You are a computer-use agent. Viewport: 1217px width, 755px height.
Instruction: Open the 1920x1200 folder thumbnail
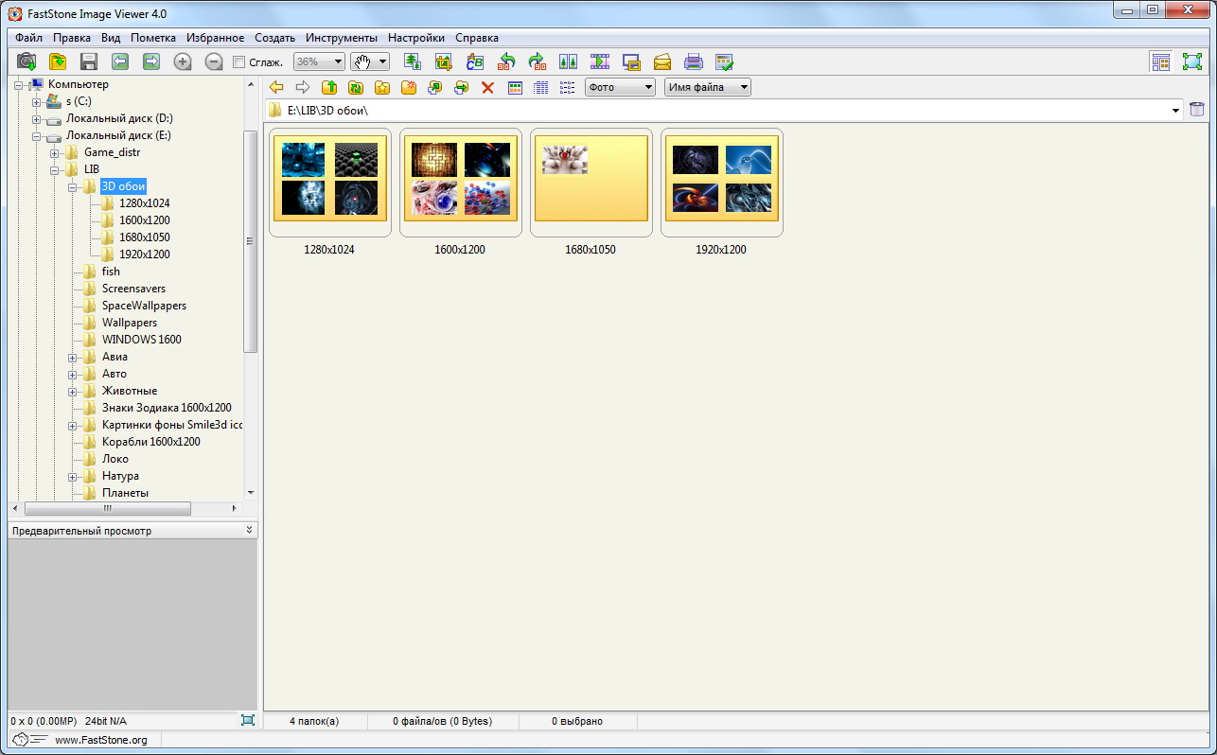pyautogui.click(x=721, y=182)
